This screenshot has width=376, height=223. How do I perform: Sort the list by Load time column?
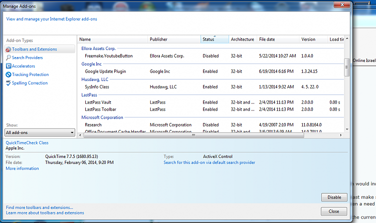pyautogui.click(x=336, y=39)
